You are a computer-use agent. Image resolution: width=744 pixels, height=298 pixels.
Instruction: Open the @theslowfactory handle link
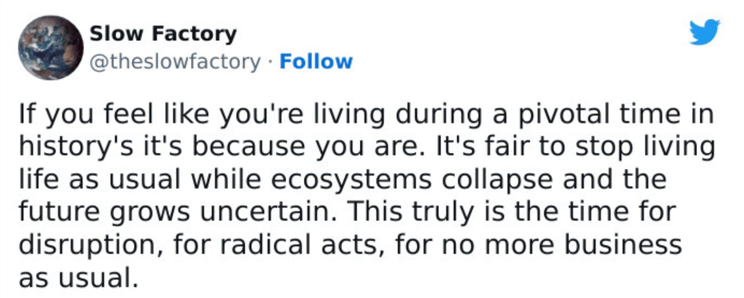click(174, 61)
